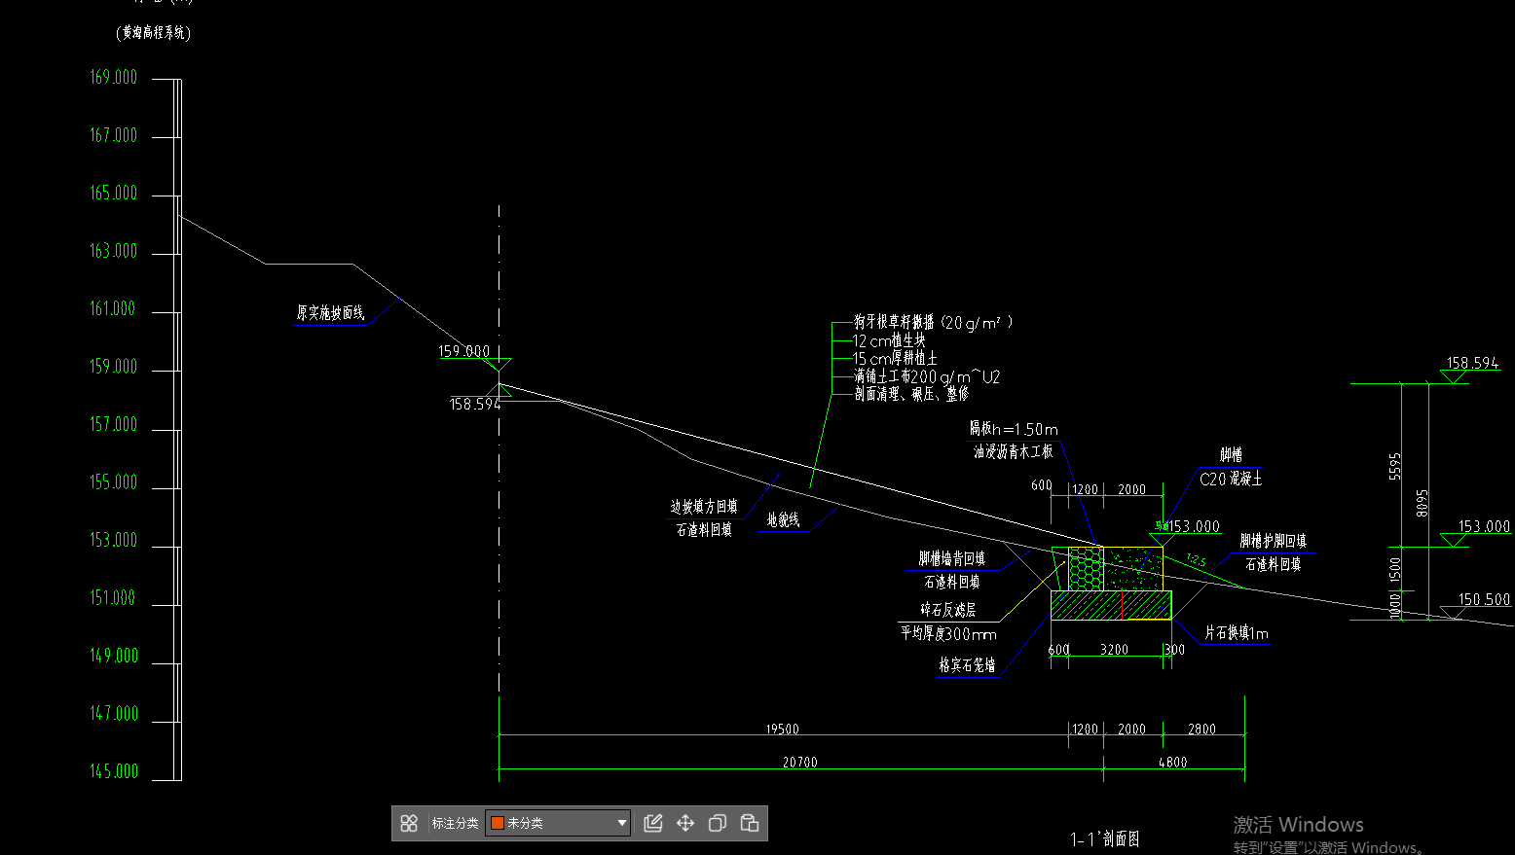Click the 8095 vertical dimension value
Screen dimensions: 1515x855
pyautogui.click(x=1423, y=503)
